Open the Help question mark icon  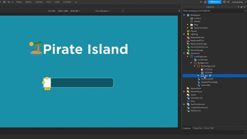(224, 2)
